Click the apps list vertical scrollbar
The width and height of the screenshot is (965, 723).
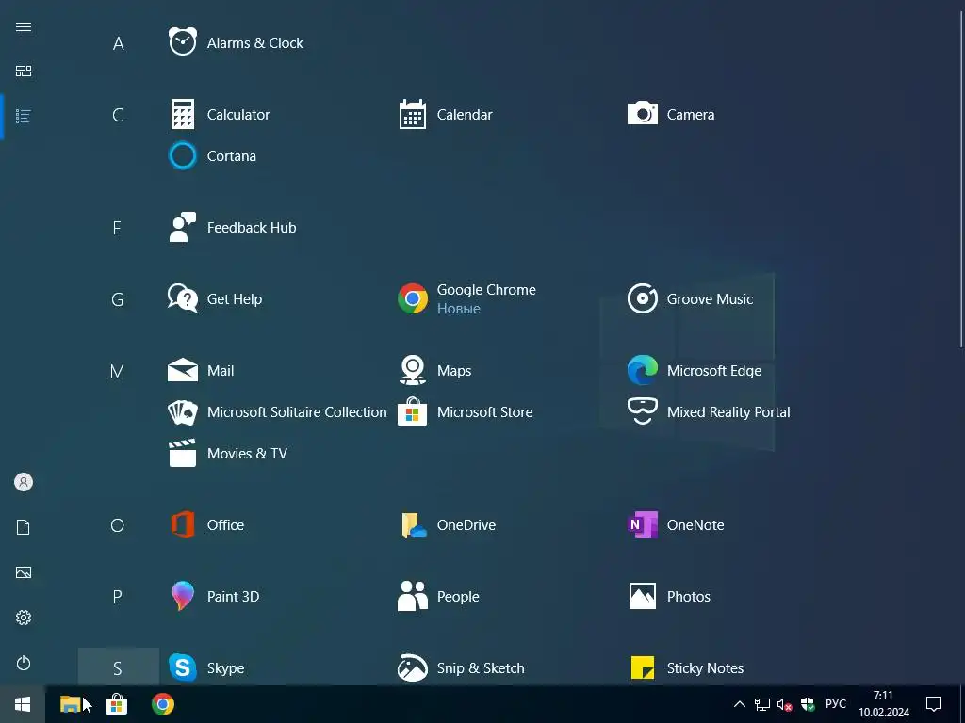[x=960, y=178]
